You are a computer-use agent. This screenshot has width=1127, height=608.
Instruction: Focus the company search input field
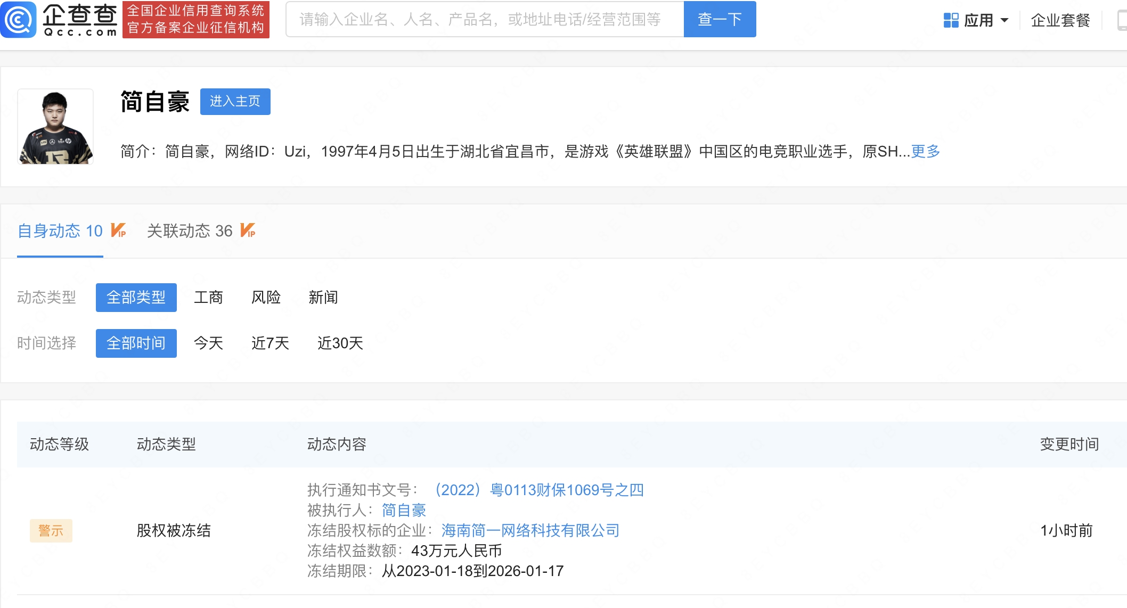(485, 19)
